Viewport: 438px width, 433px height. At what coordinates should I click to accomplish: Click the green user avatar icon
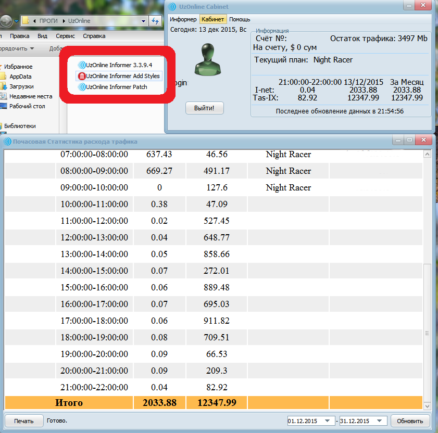click(x=208, y=60)
